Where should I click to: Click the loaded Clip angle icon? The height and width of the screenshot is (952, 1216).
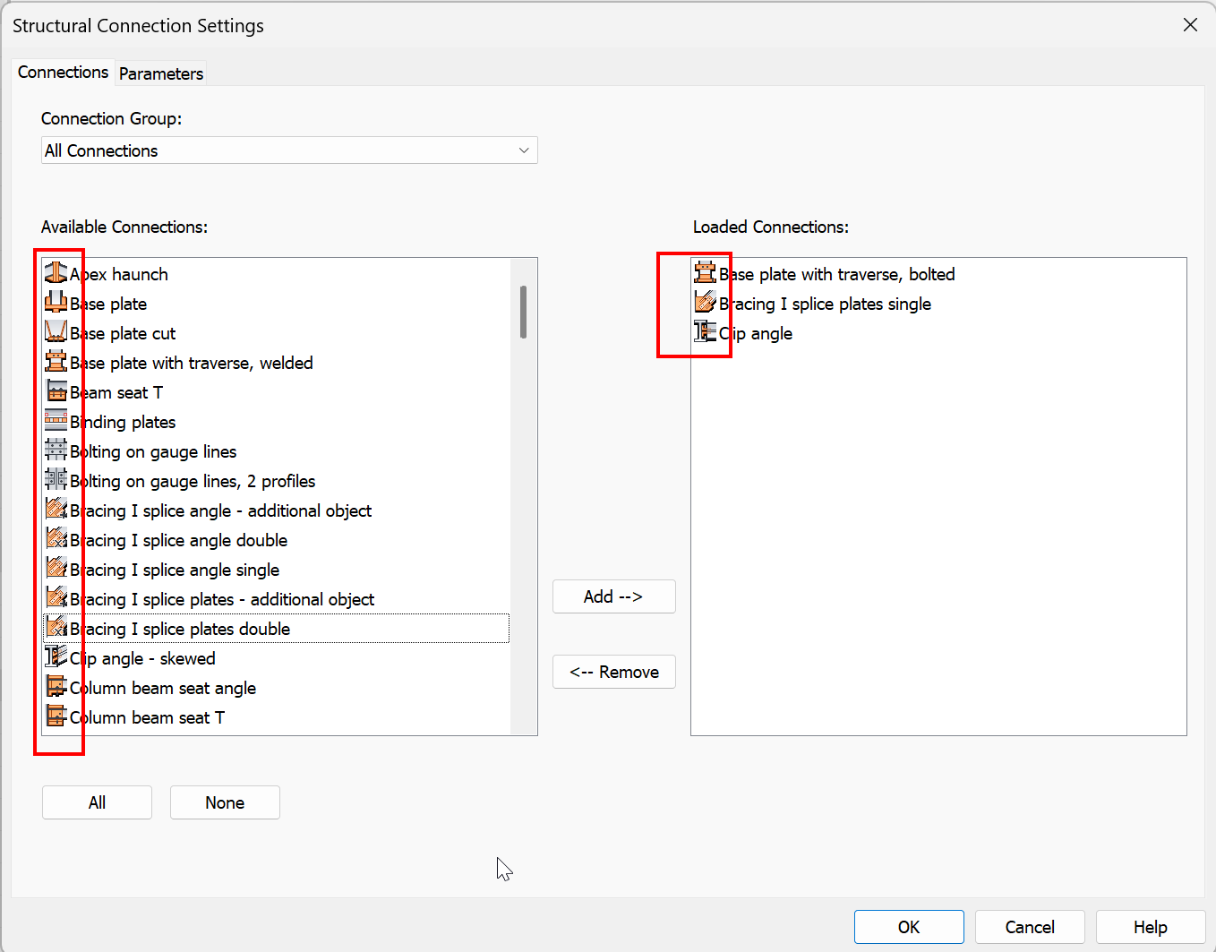click(706, 332)
